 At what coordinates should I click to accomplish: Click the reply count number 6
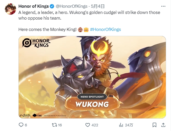coord(26,125)
